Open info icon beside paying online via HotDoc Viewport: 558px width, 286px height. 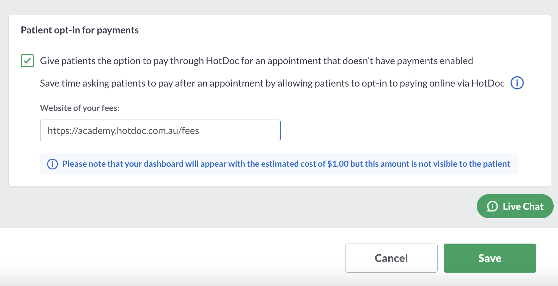517,83
